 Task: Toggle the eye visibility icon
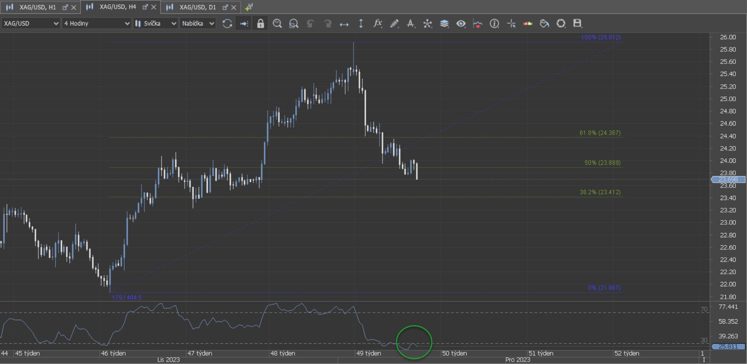pos(461,24)
